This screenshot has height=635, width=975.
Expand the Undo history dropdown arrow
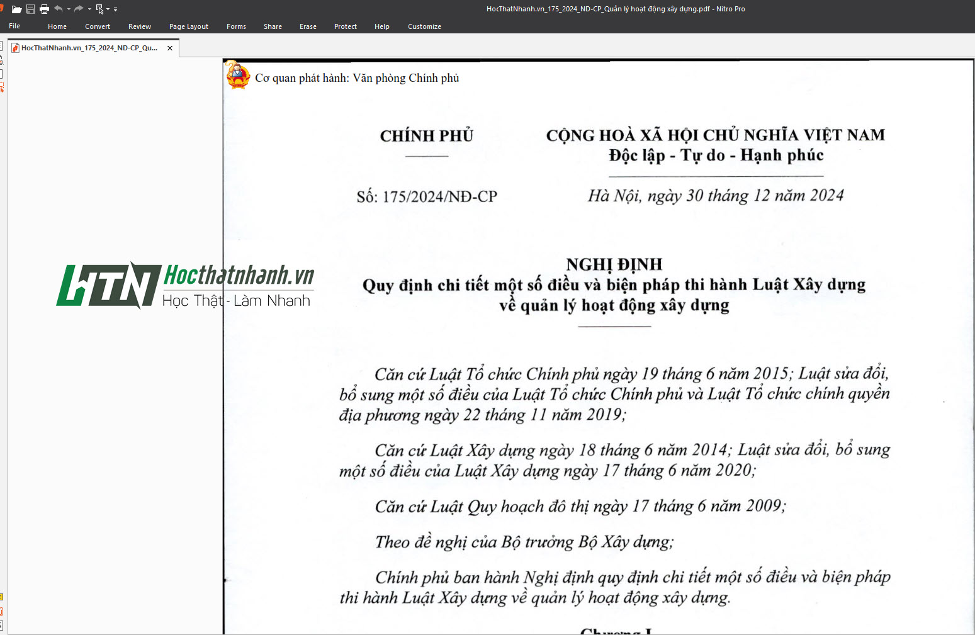click(x=69, y=9)
